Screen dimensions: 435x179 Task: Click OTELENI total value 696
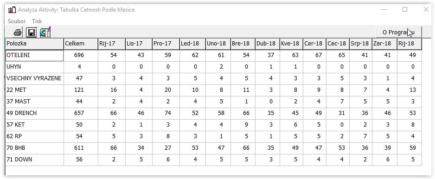(81, 56)
